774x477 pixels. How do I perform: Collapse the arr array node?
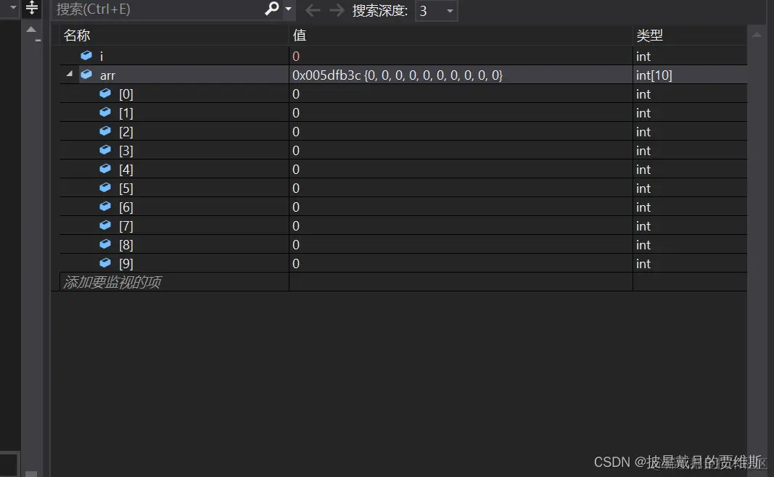point(69,74)
